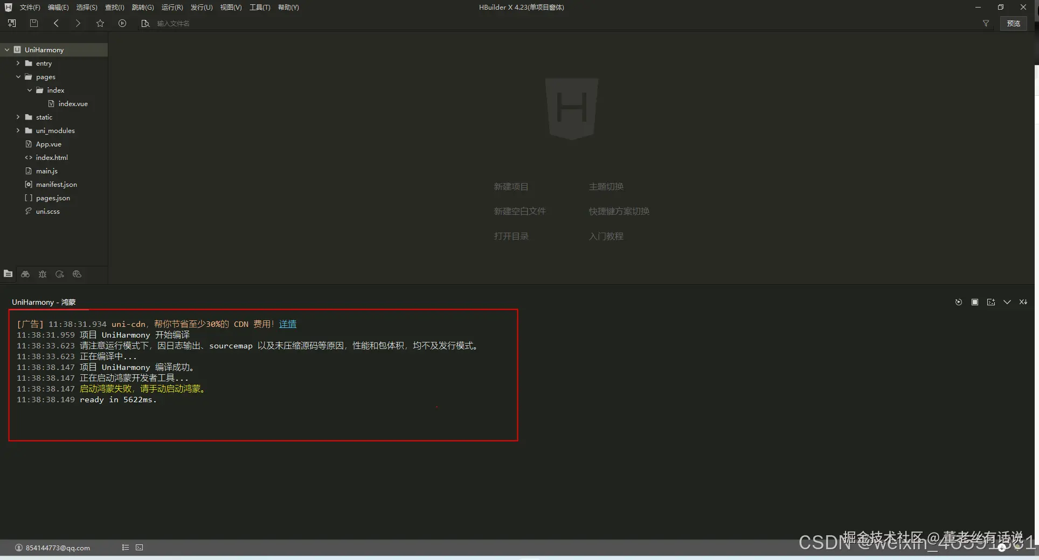The width and height of the screenshot is (1039, 560).
Task: Collapse the UniHarmony project root
Action: coord(7,50)
